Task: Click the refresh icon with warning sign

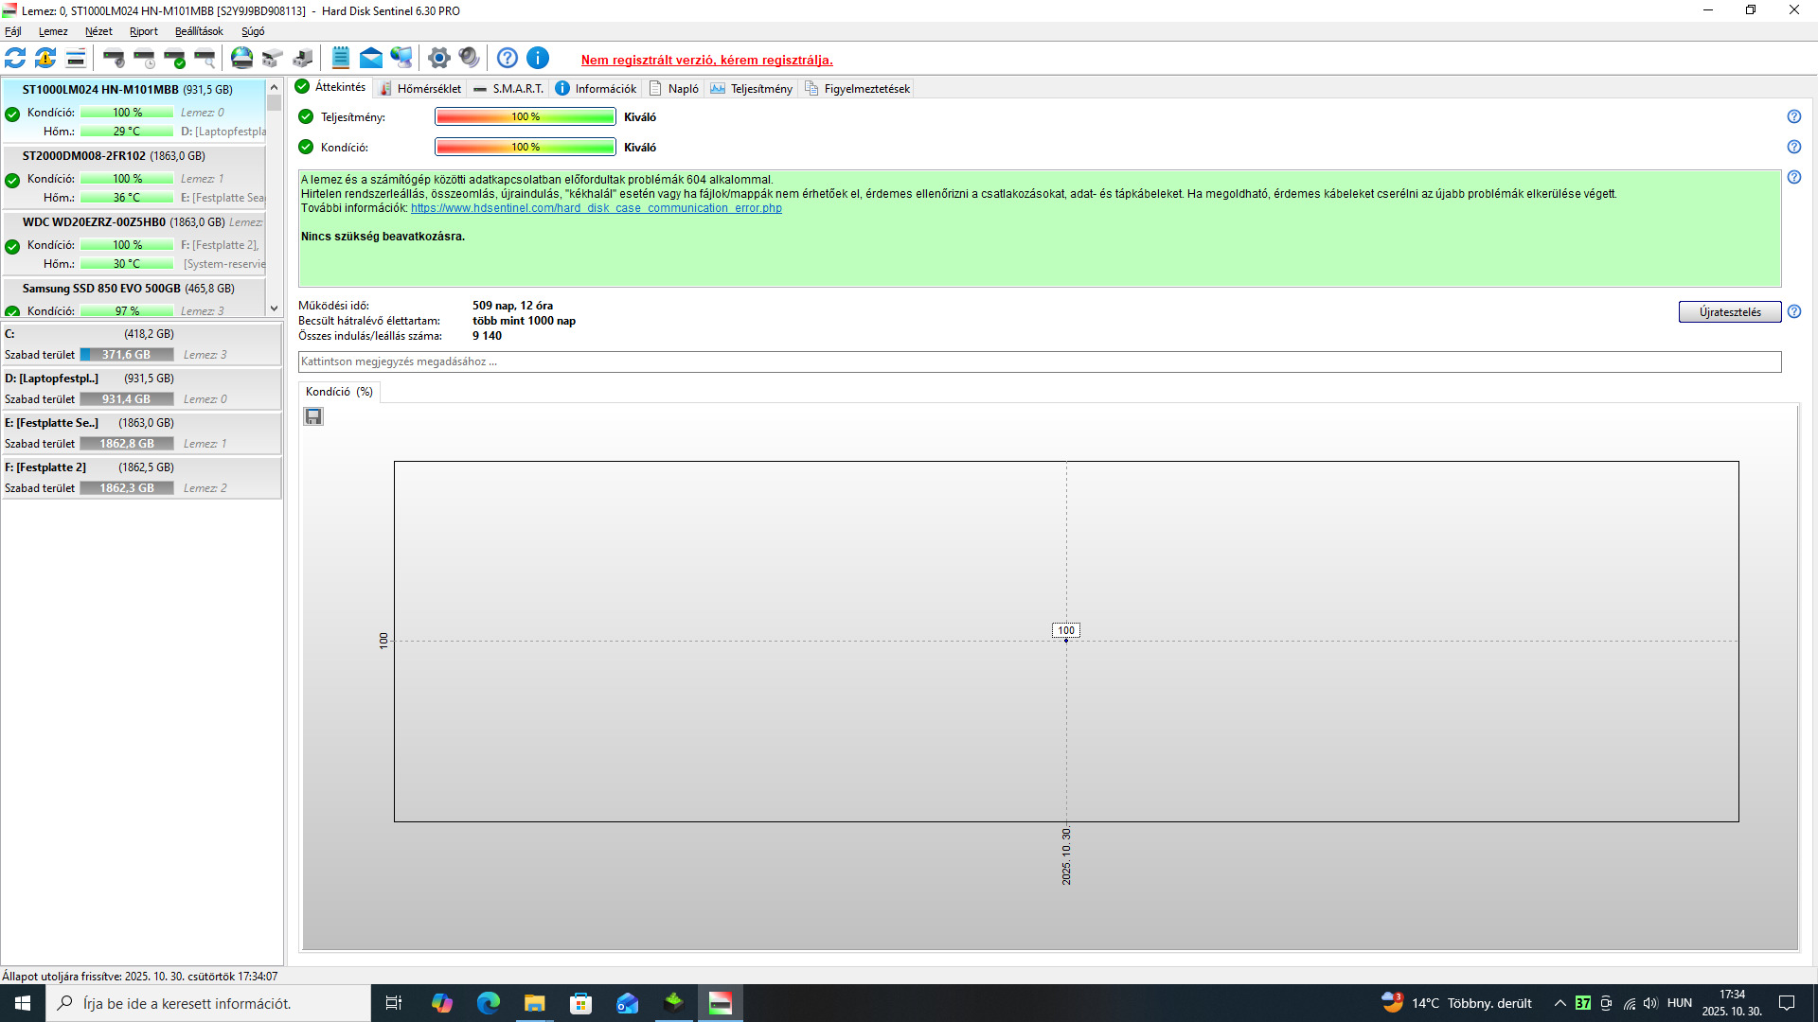Action: point(45,59)
